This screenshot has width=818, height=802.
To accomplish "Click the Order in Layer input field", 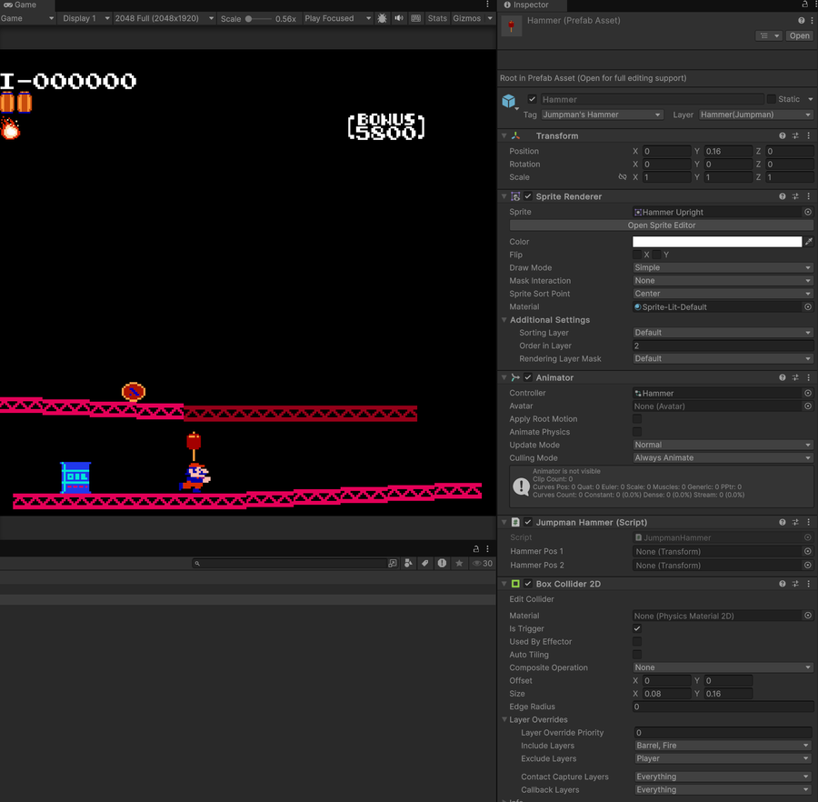I will tap(723, 346).
